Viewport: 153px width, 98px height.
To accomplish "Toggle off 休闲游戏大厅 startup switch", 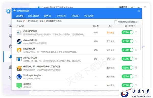I will pos(127,68).
